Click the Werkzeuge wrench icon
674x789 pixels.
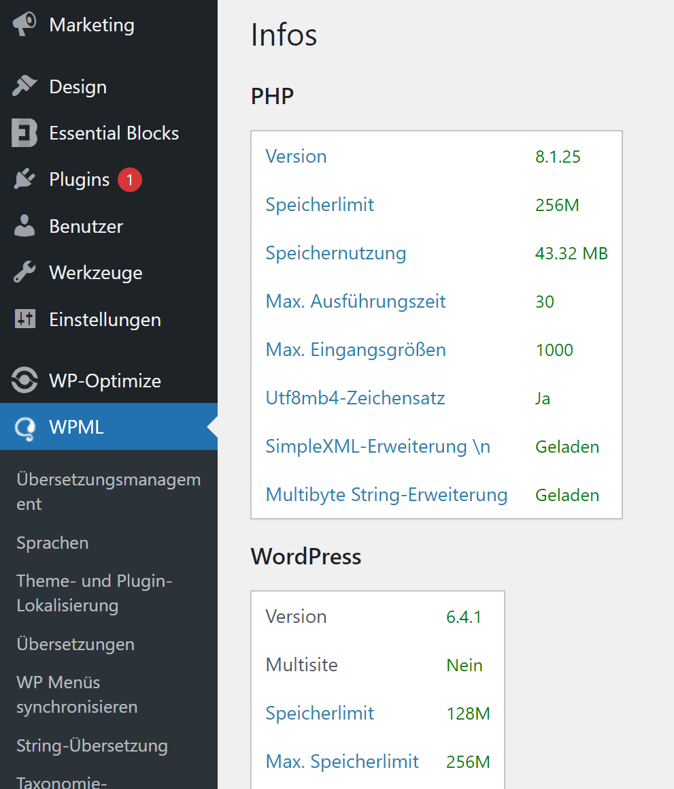(24, 272)
